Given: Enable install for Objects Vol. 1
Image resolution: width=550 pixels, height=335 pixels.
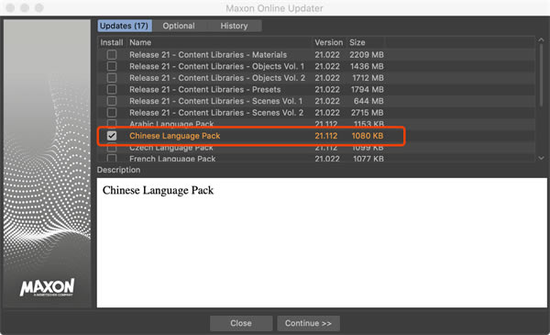Looking at the screenshot, I should point(112,66).
